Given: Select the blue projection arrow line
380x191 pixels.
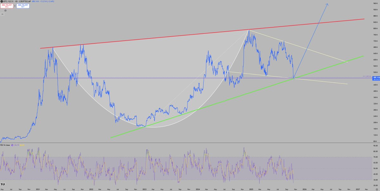Looking at the screenshot, I should coord(310,41).
